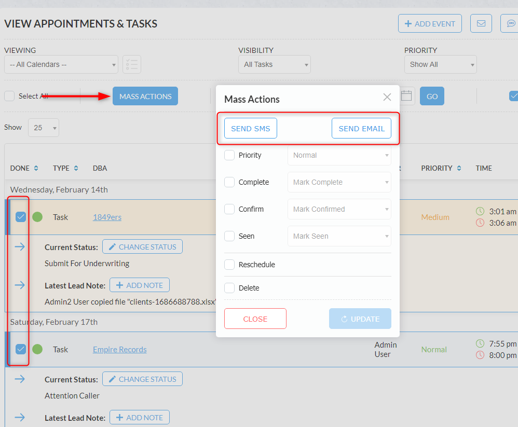The width and height of the screenshot is (518, 427).
Task: Uncheck the Empire Records task checkbox
Action: pos(20,349)
